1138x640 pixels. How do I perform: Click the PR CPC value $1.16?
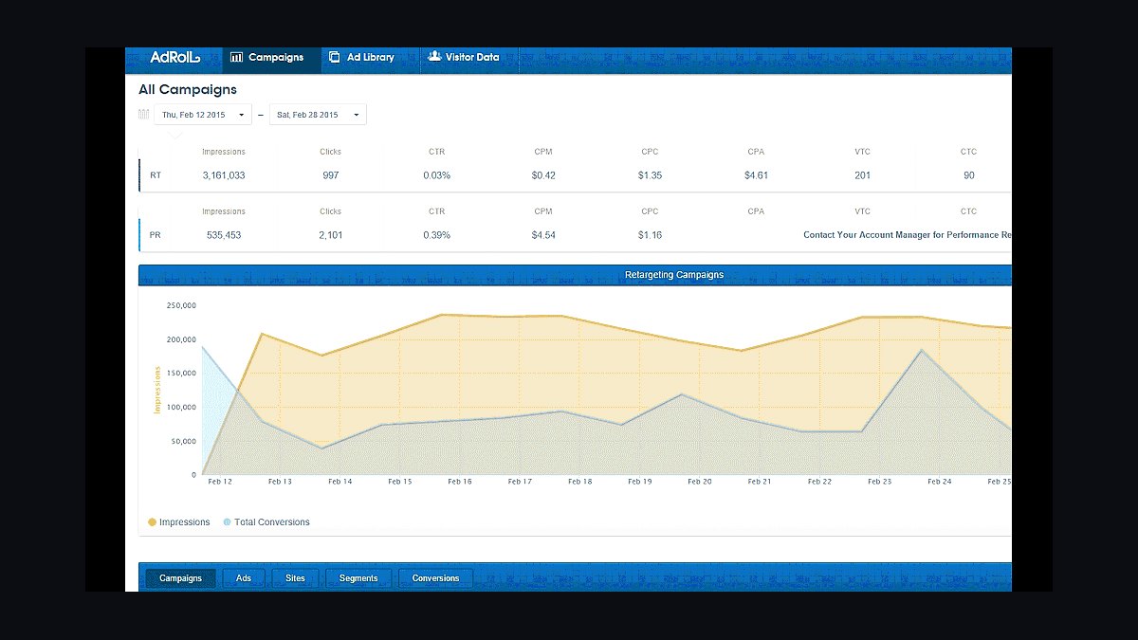click(x=650, y=235)
